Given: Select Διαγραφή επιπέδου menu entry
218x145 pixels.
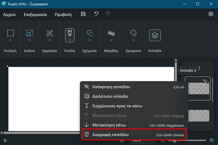Looking at the screenshot, I should [x=134, y=135].
